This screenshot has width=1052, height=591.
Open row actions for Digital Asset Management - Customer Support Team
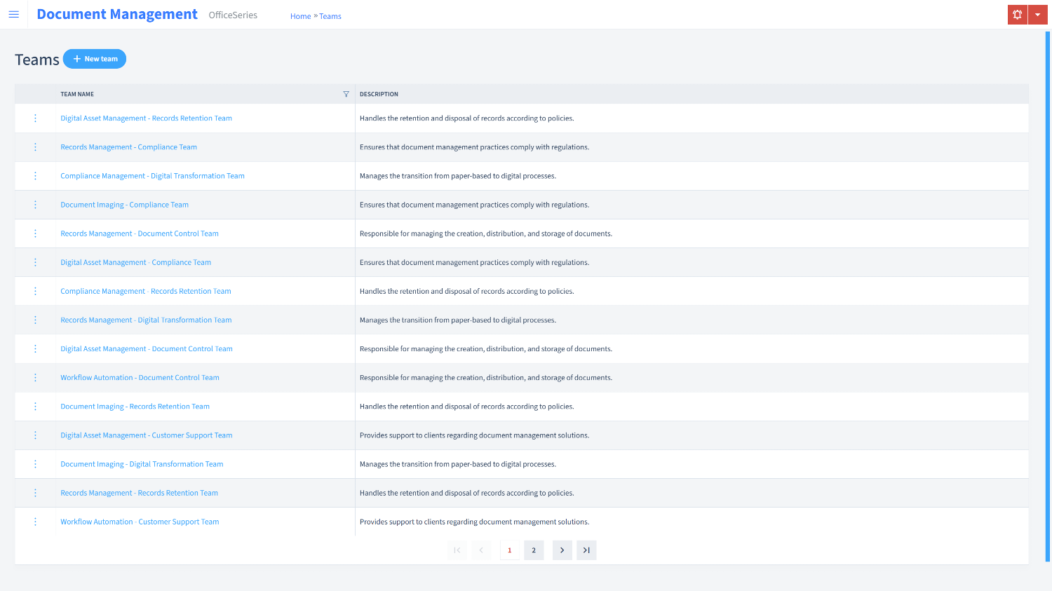click(x=35, y=435)
